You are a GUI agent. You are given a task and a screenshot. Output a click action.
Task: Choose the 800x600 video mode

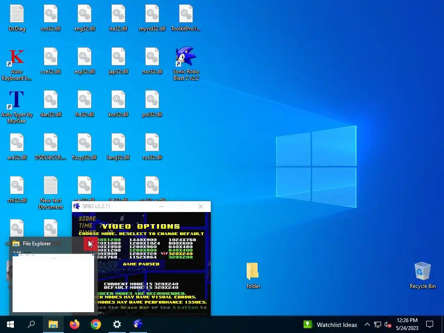tap(181, 243)
